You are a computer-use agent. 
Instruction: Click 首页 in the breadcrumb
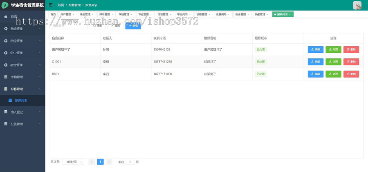61,5
